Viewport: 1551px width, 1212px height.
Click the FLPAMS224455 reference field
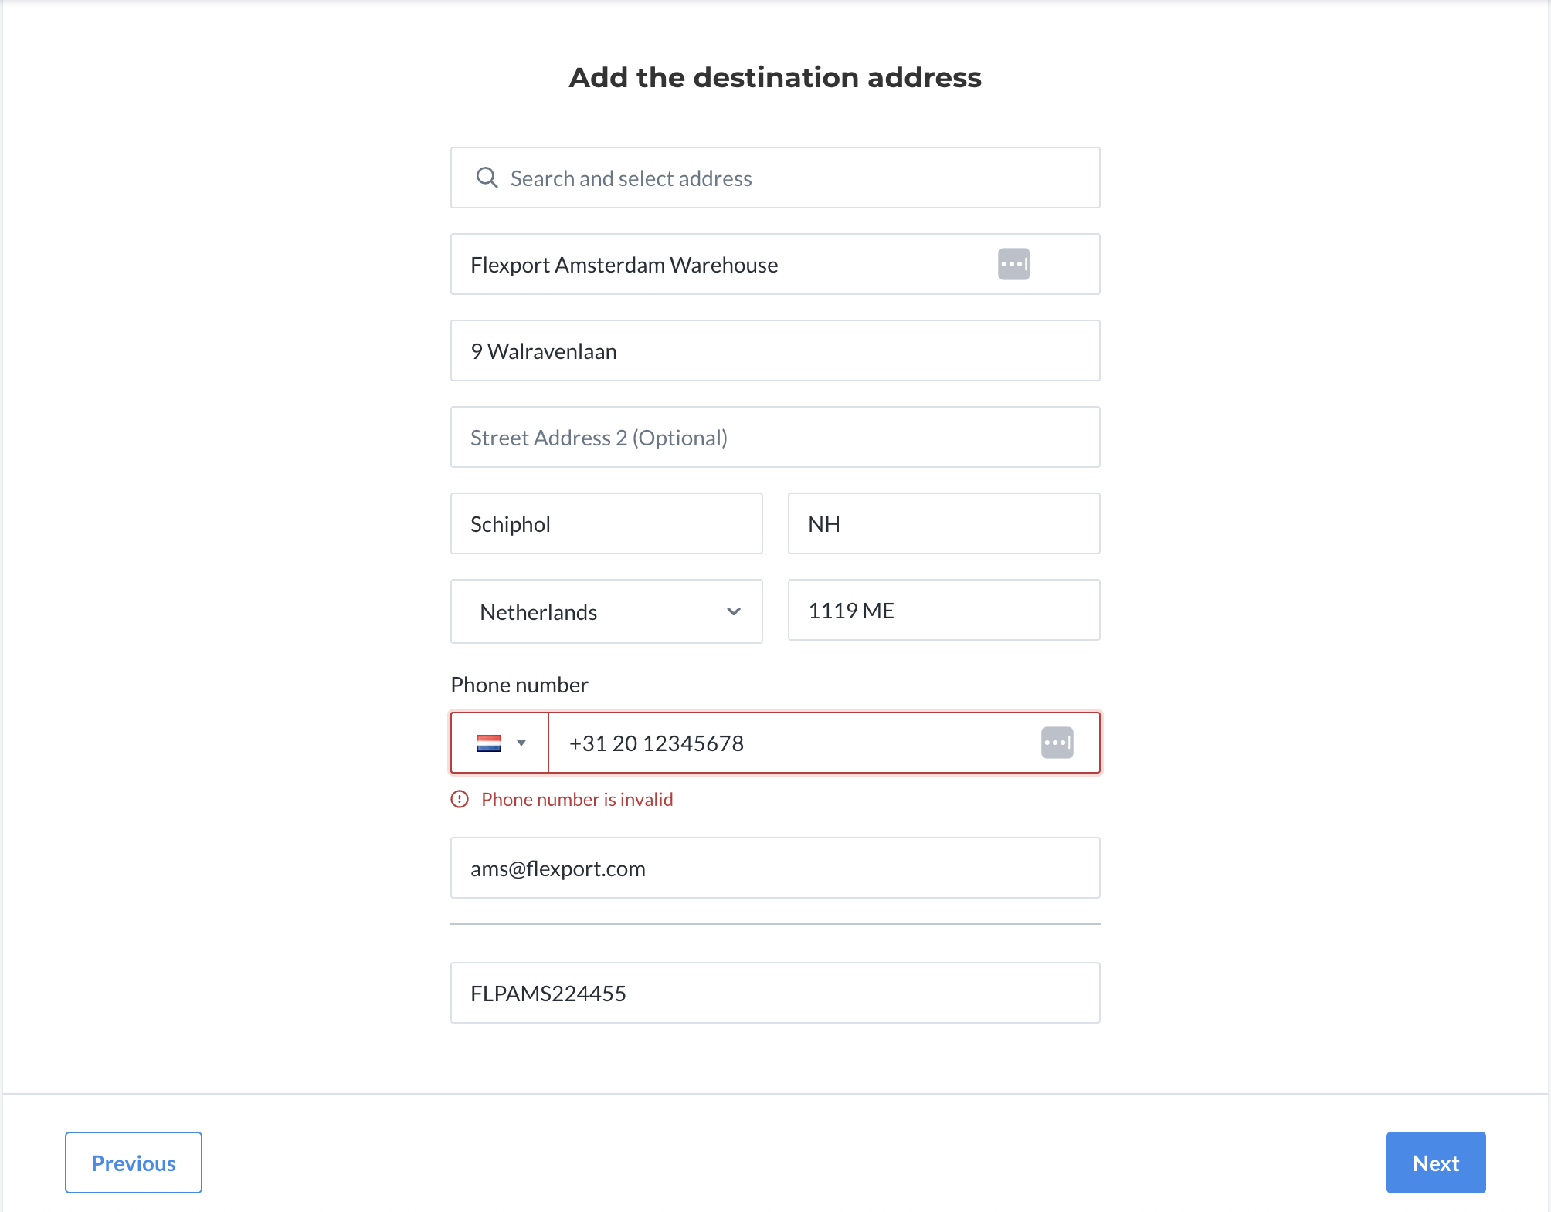coord(775,993)
